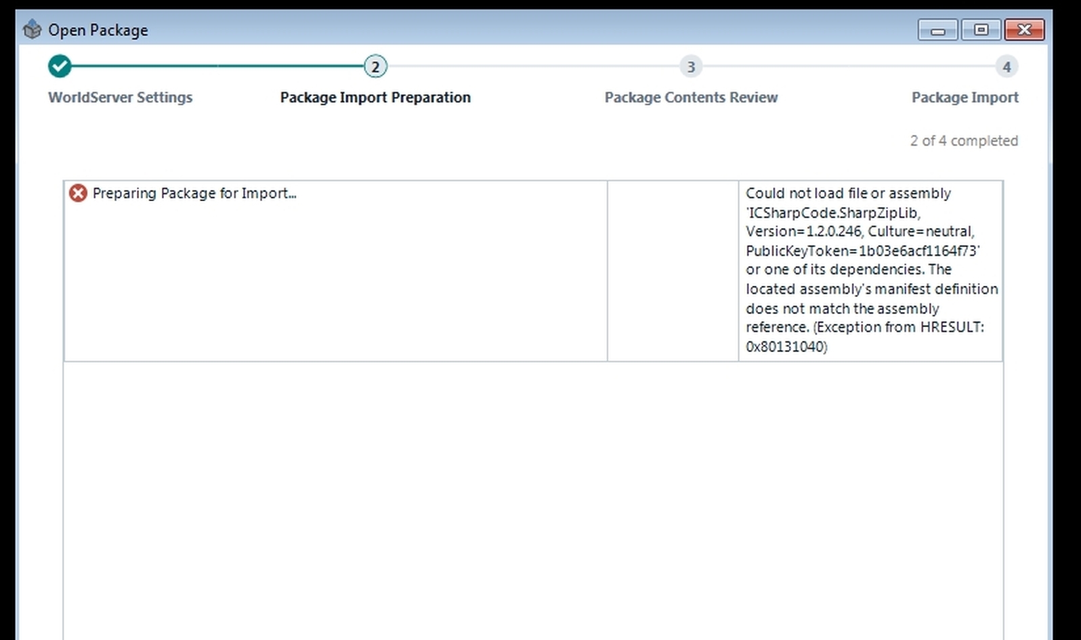The image size is (1081, 640).
Task: Click the 'Could not load file or assembly' error message
Action: tap(871, 270)
